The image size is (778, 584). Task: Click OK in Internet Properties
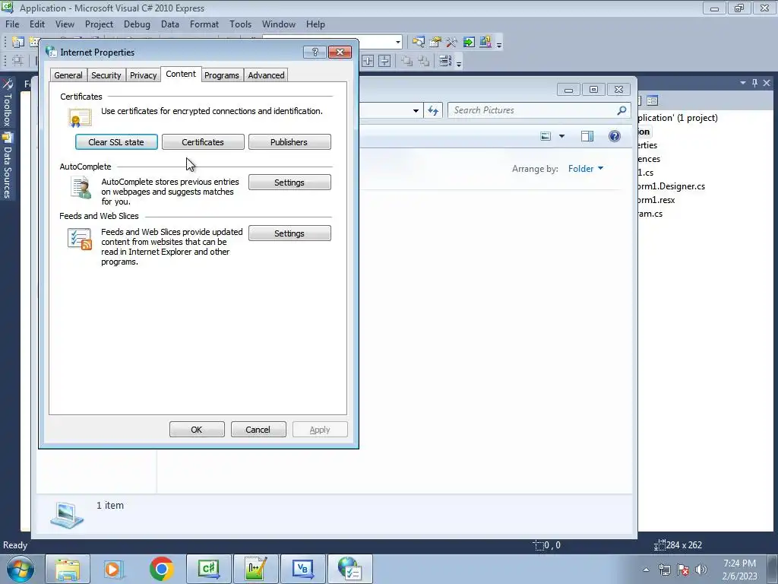click(x=197, y=430)
